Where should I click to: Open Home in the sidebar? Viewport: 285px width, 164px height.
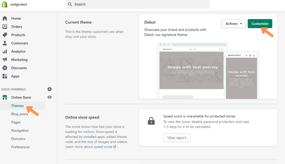tap(16, 18)
